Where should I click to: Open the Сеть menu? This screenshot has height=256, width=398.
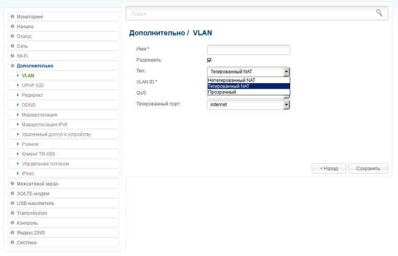[64, 46]
